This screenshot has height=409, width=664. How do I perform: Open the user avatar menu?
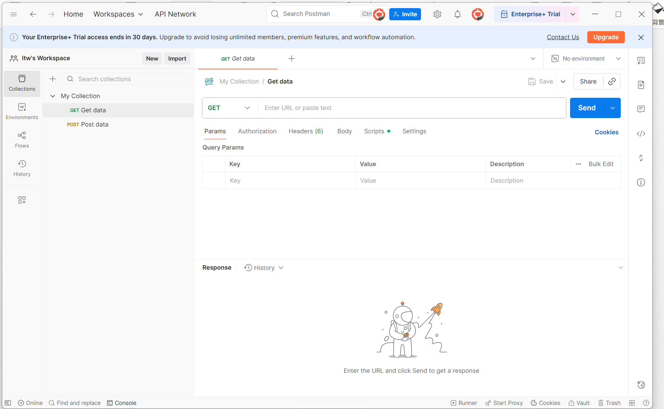coord(477,14)
